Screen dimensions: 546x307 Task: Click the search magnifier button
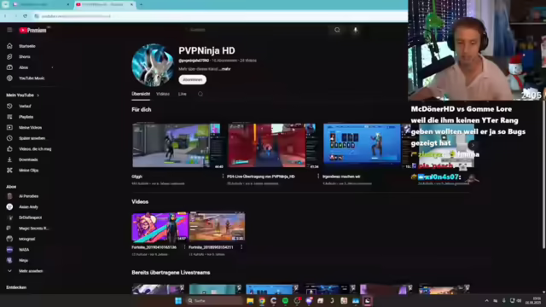[x=337, y=30]
